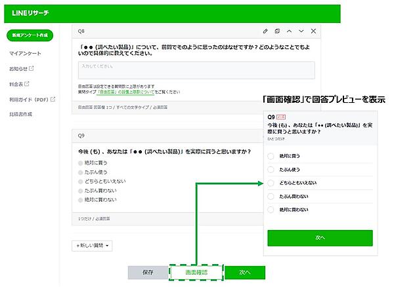
Task: Move Q8 up with the up arrow
Action: pyautogui.click(x=289, y=31)
